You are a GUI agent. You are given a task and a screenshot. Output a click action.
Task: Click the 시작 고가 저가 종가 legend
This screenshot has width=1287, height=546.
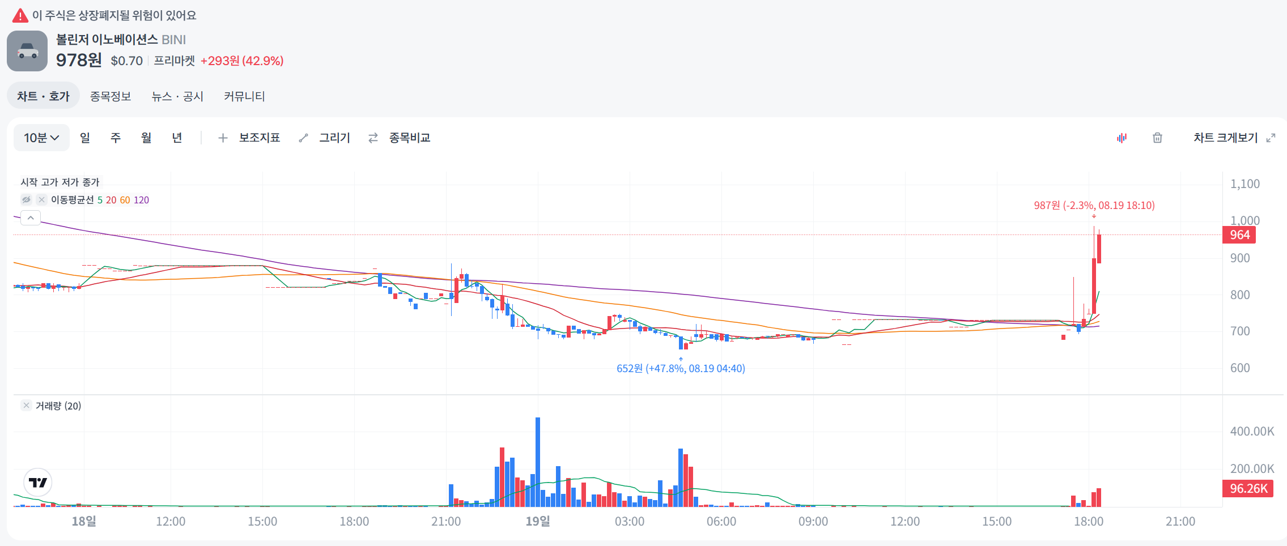click(60, 182)
